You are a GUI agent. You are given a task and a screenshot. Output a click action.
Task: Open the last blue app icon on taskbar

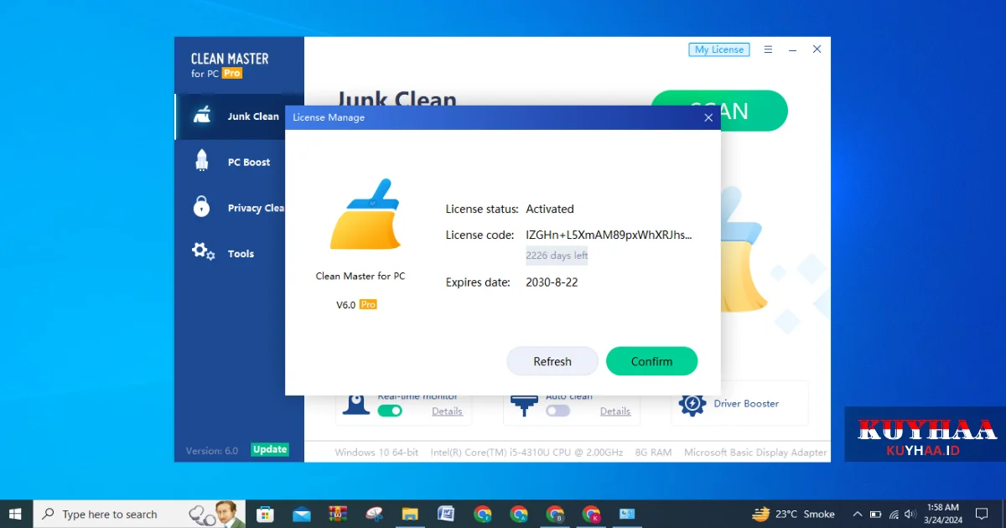pos(627,514)
